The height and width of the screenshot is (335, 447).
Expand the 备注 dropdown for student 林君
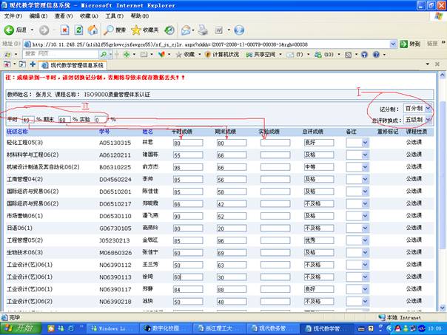364,143
